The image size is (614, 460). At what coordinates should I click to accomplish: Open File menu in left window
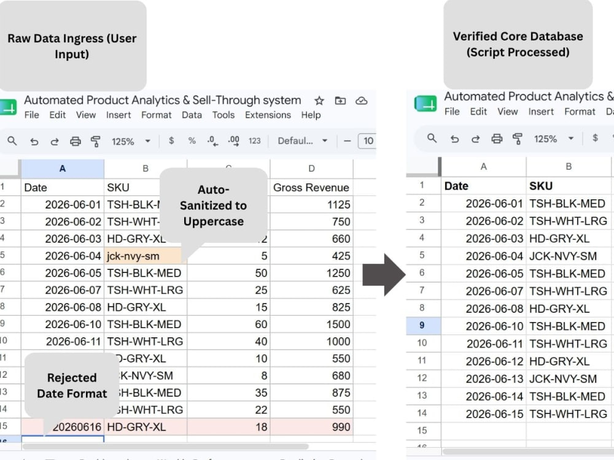coord(32,115)
